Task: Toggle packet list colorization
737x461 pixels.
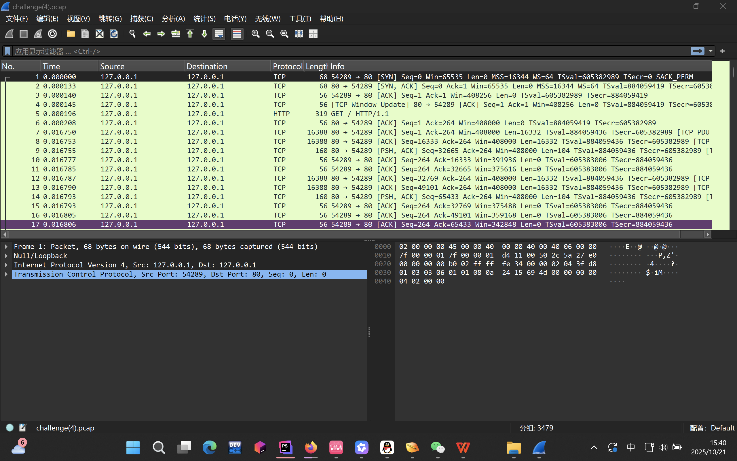Action: 237,34
